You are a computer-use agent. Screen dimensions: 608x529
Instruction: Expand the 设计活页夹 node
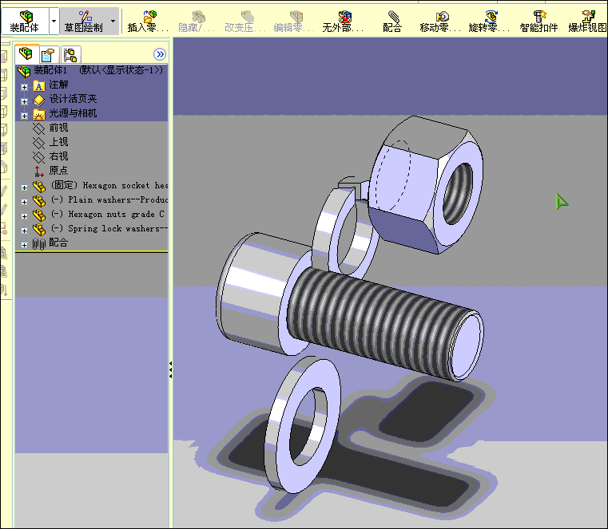[x=25, y=101]
